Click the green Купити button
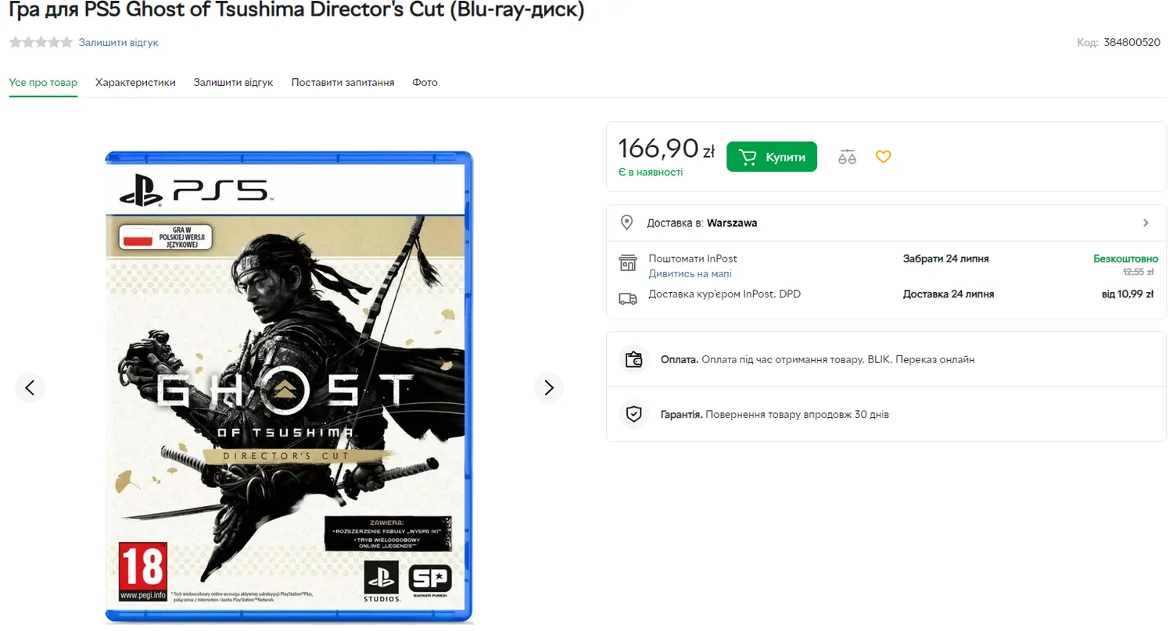Viewport: 1173px width, 631px height. (772, 157)
